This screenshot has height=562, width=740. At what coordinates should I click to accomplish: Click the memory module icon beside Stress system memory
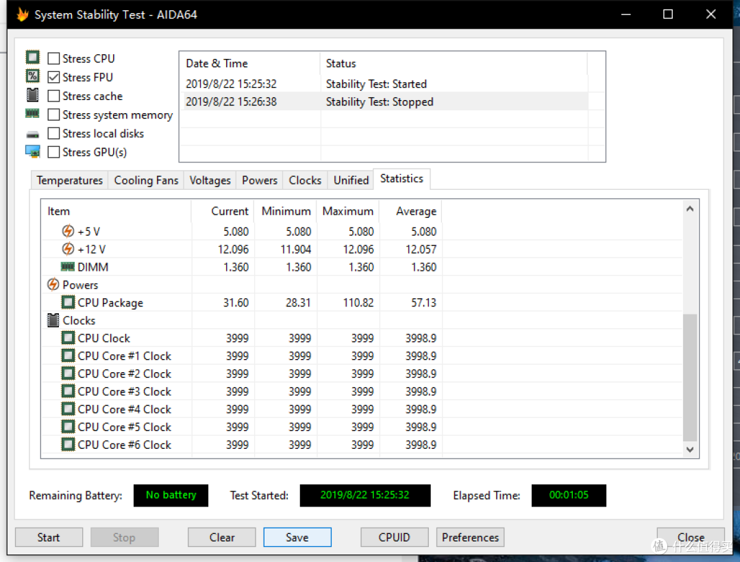pos(33,114)
